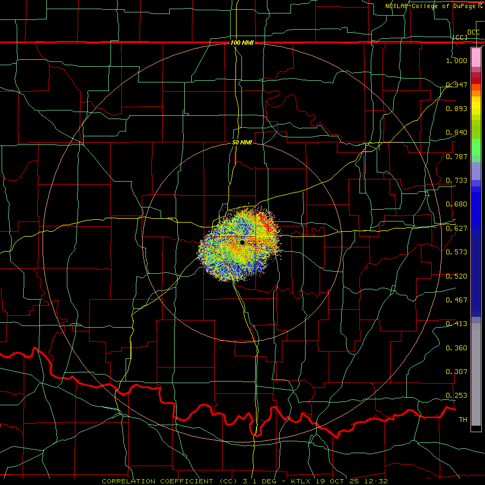Click the gray segment of the color bar
The width and height of the screenshot is (485, 485).
(x=476, y=375)
